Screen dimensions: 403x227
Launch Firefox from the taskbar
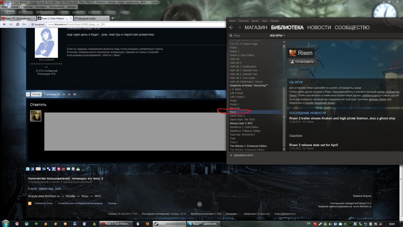coord(148,224)
